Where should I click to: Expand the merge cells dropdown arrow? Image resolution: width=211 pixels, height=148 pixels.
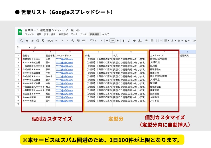point(161,41)
